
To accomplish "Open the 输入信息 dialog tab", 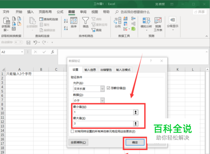I will [90, 70].
